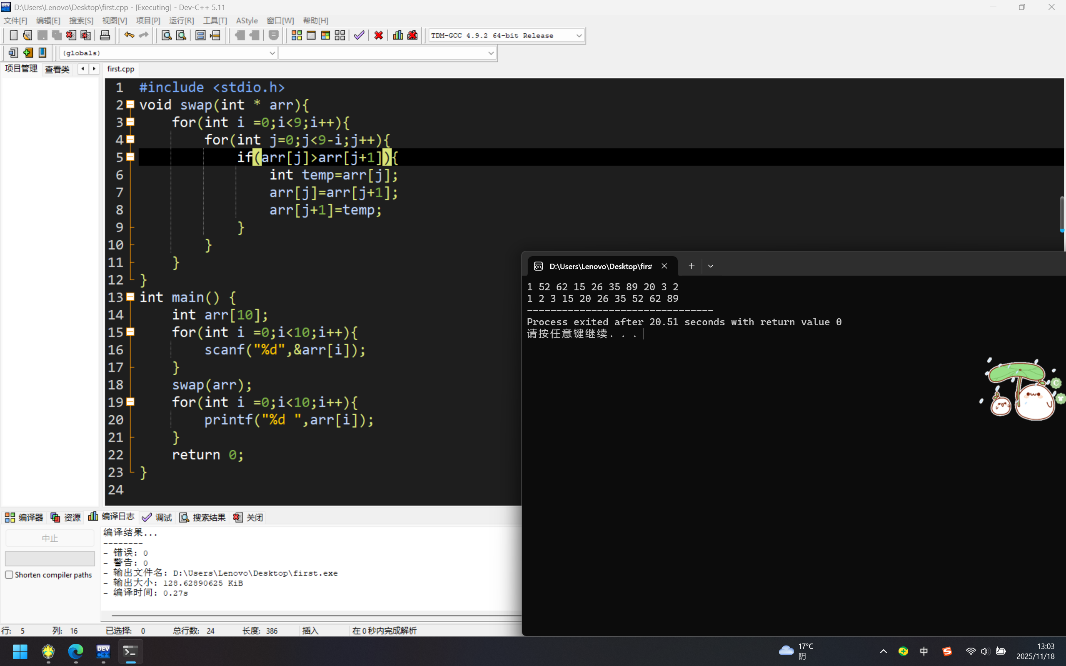Screen dimensions: 1066x666
Task: Click the Profile analysis bar chart icon
Action: (398, 35)
